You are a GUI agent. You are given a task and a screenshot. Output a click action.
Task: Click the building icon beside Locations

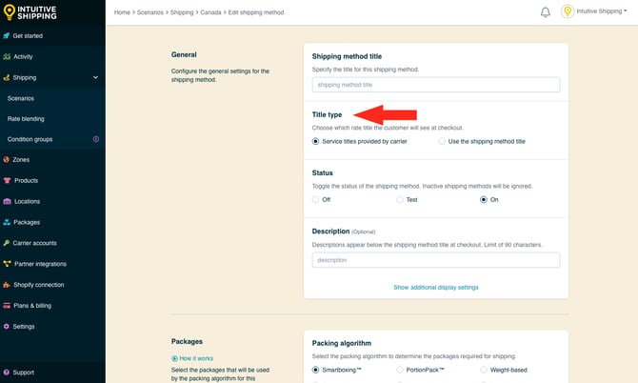click(x=7, y=201)
